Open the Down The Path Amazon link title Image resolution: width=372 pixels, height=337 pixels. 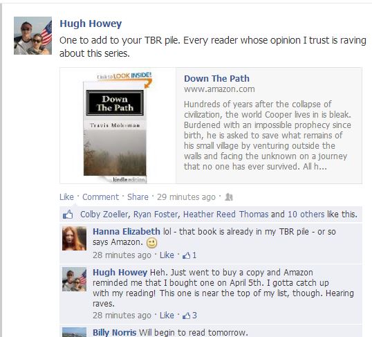point(217,78)
